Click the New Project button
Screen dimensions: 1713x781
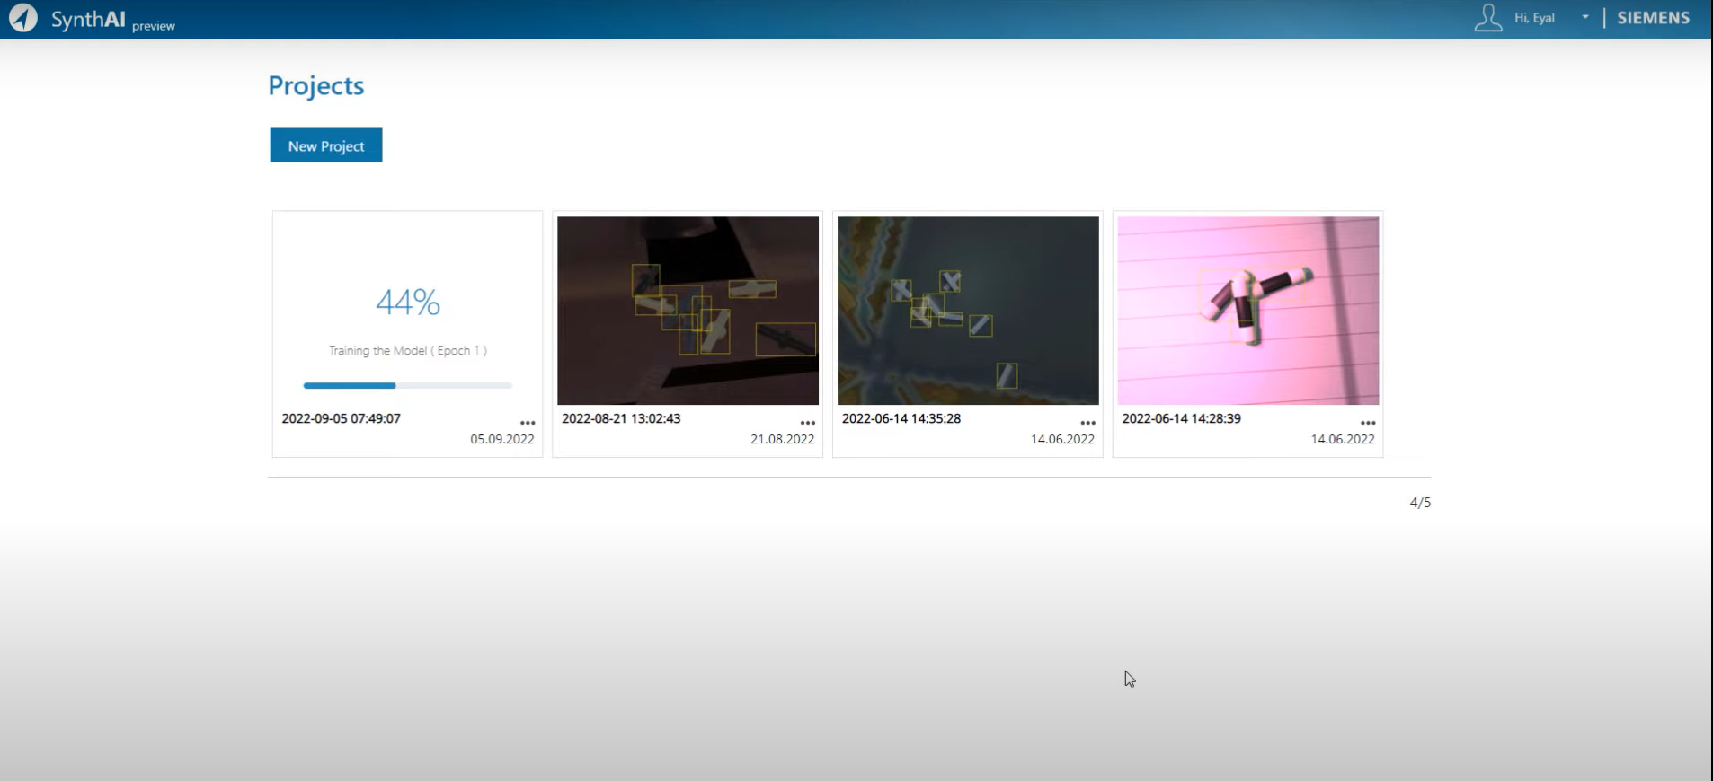(326, 145)
